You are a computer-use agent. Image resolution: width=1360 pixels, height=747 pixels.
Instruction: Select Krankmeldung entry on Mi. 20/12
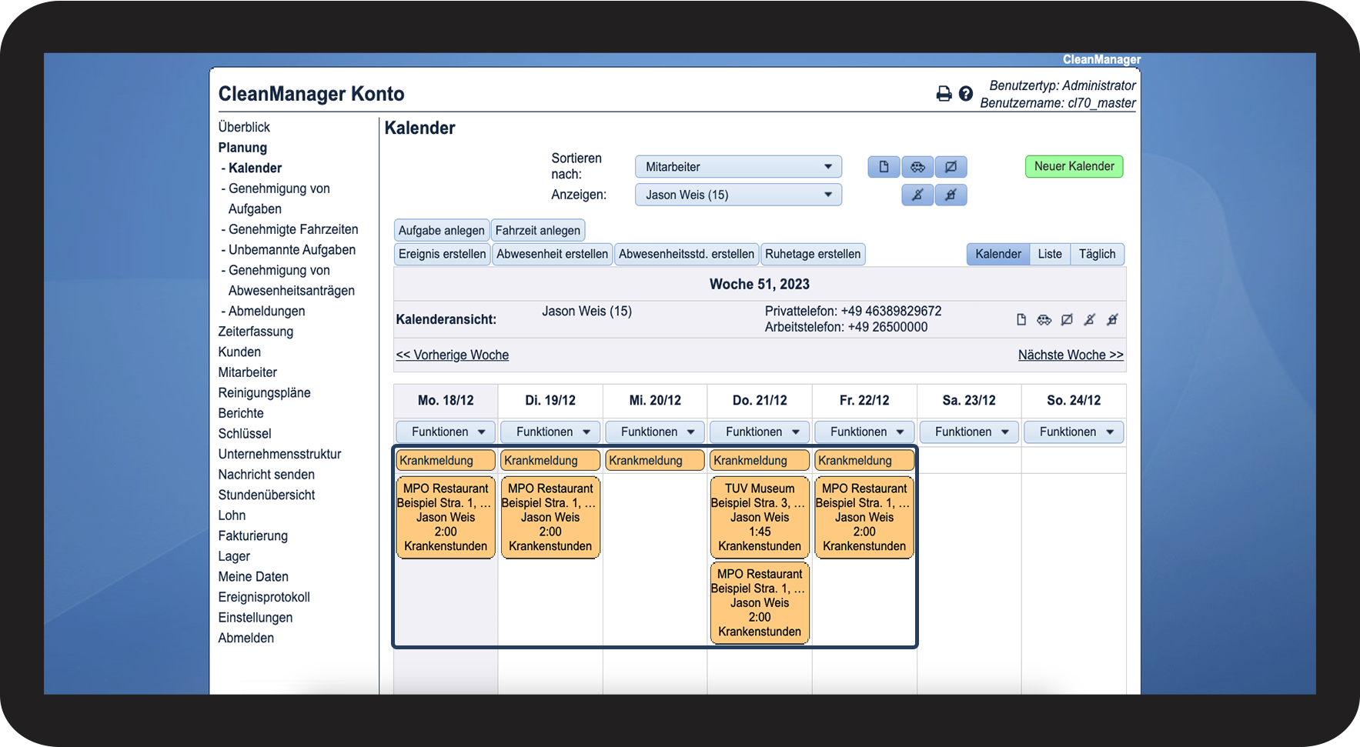655,460
